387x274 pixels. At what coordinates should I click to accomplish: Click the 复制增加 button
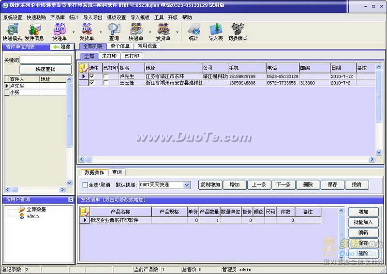point(210,184)
